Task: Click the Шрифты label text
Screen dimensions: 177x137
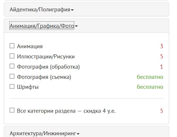Action: (28, 87)
